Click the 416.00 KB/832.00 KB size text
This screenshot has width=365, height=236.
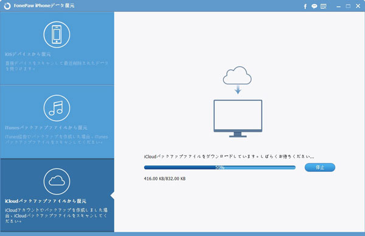click(165, 179)
